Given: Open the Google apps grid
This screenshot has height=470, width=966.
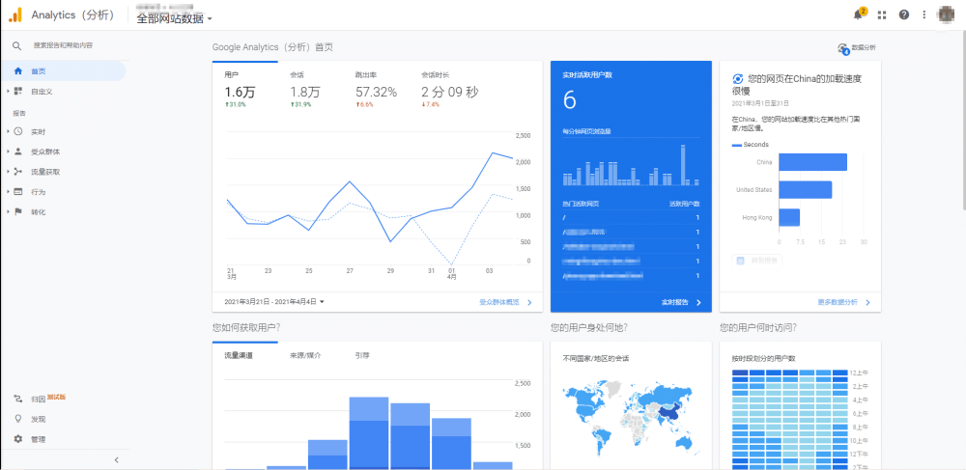Looking at the screenshot, I should (x=881, y=14).
